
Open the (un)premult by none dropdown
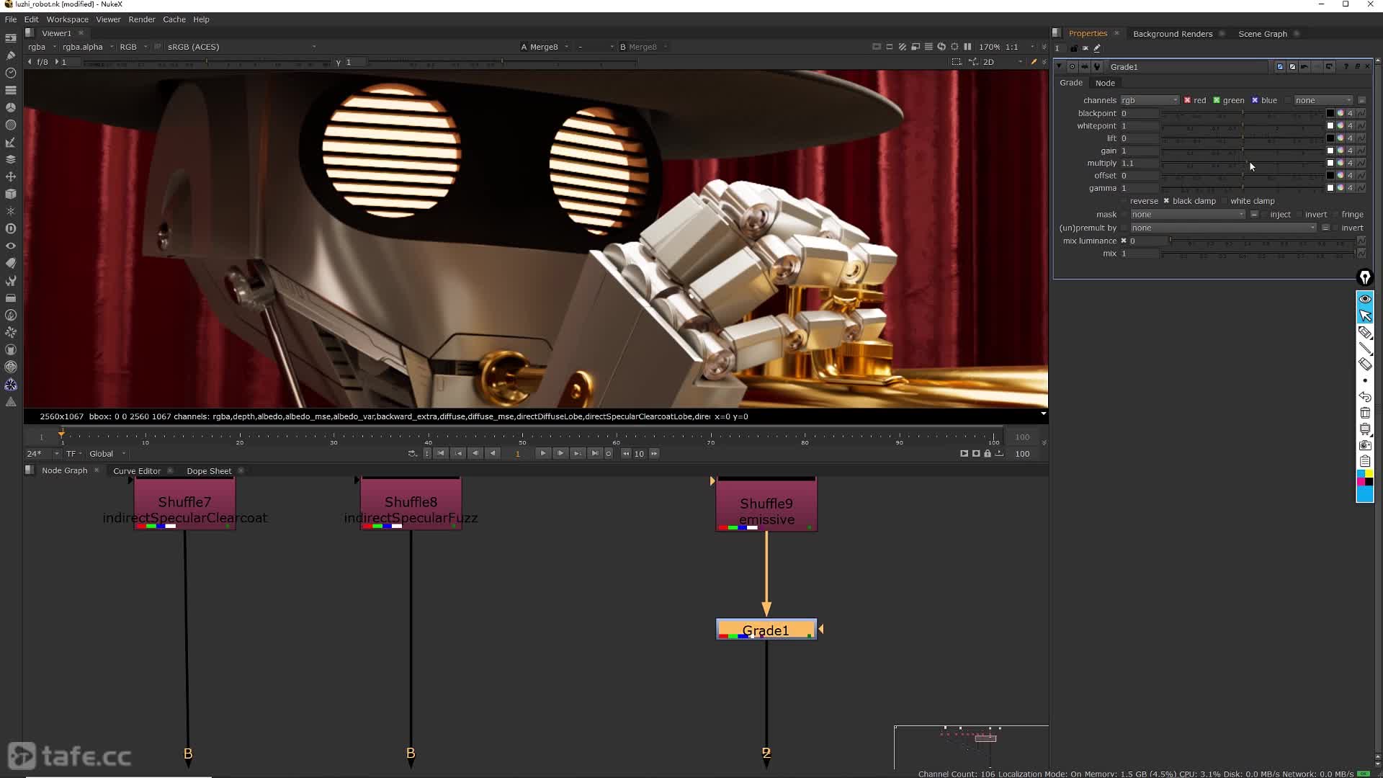coord(1223,228)
